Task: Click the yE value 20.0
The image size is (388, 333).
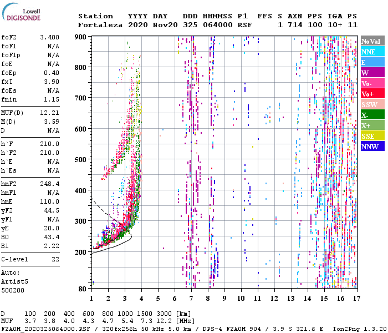Action: point(52,228)
